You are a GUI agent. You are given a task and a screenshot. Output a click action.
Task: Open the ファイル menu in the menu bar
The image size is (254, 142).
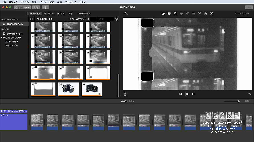[x=24, y=2]
